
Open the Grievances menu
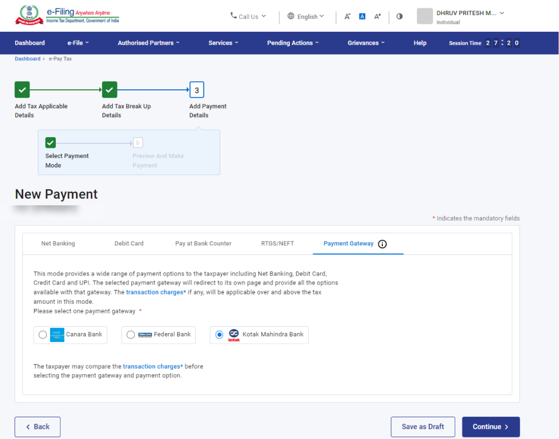[366, 43]
